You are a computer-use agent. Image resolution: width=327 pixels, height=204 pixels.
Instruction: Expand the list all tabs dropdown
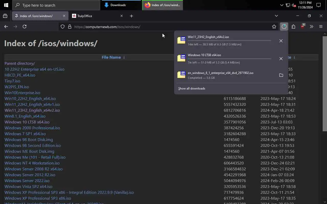[x=276, y=16]
